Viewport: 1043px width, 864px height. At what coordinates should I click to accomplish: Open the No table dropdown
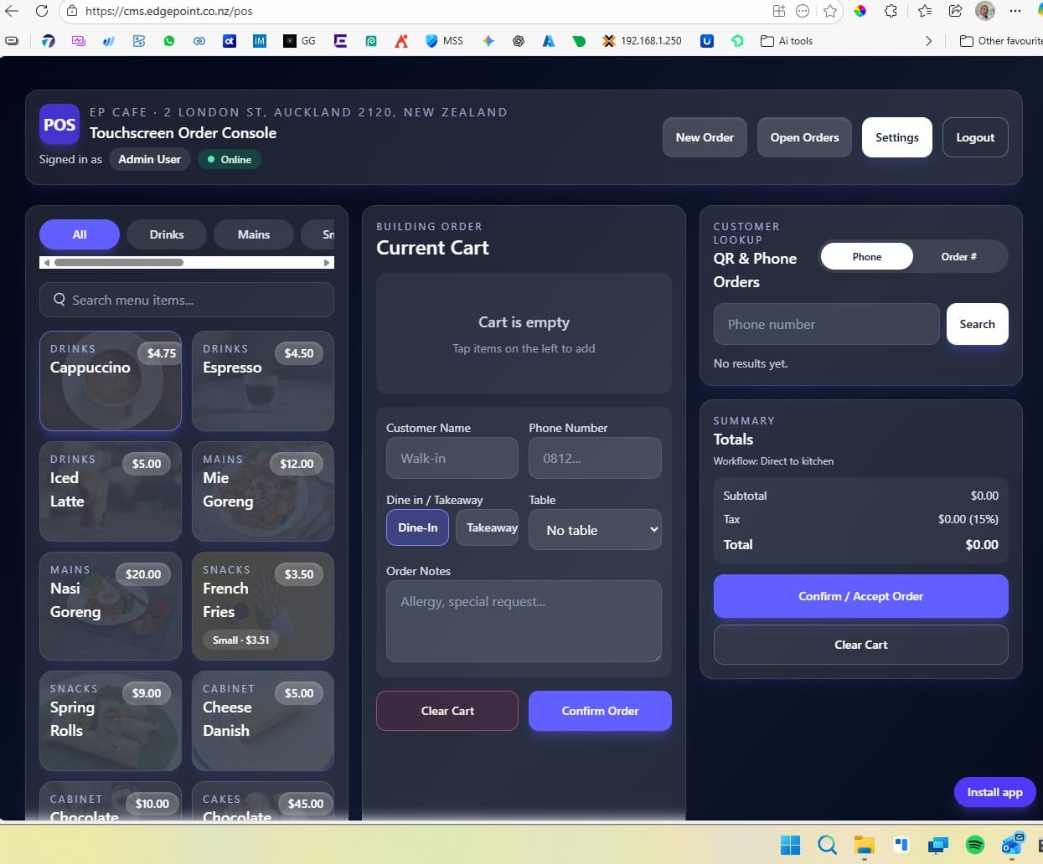click(x=595, y=530)
